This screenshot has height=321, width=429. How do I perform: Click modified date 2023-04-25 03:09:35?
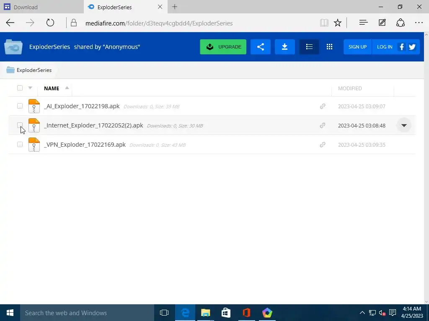point(362,145)
